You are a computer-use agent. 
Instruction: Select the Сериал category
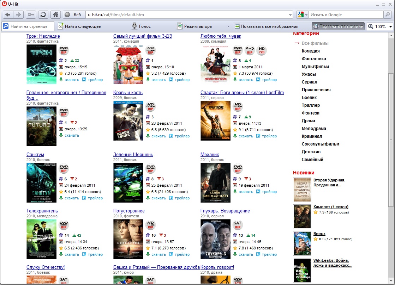(309, 82)
